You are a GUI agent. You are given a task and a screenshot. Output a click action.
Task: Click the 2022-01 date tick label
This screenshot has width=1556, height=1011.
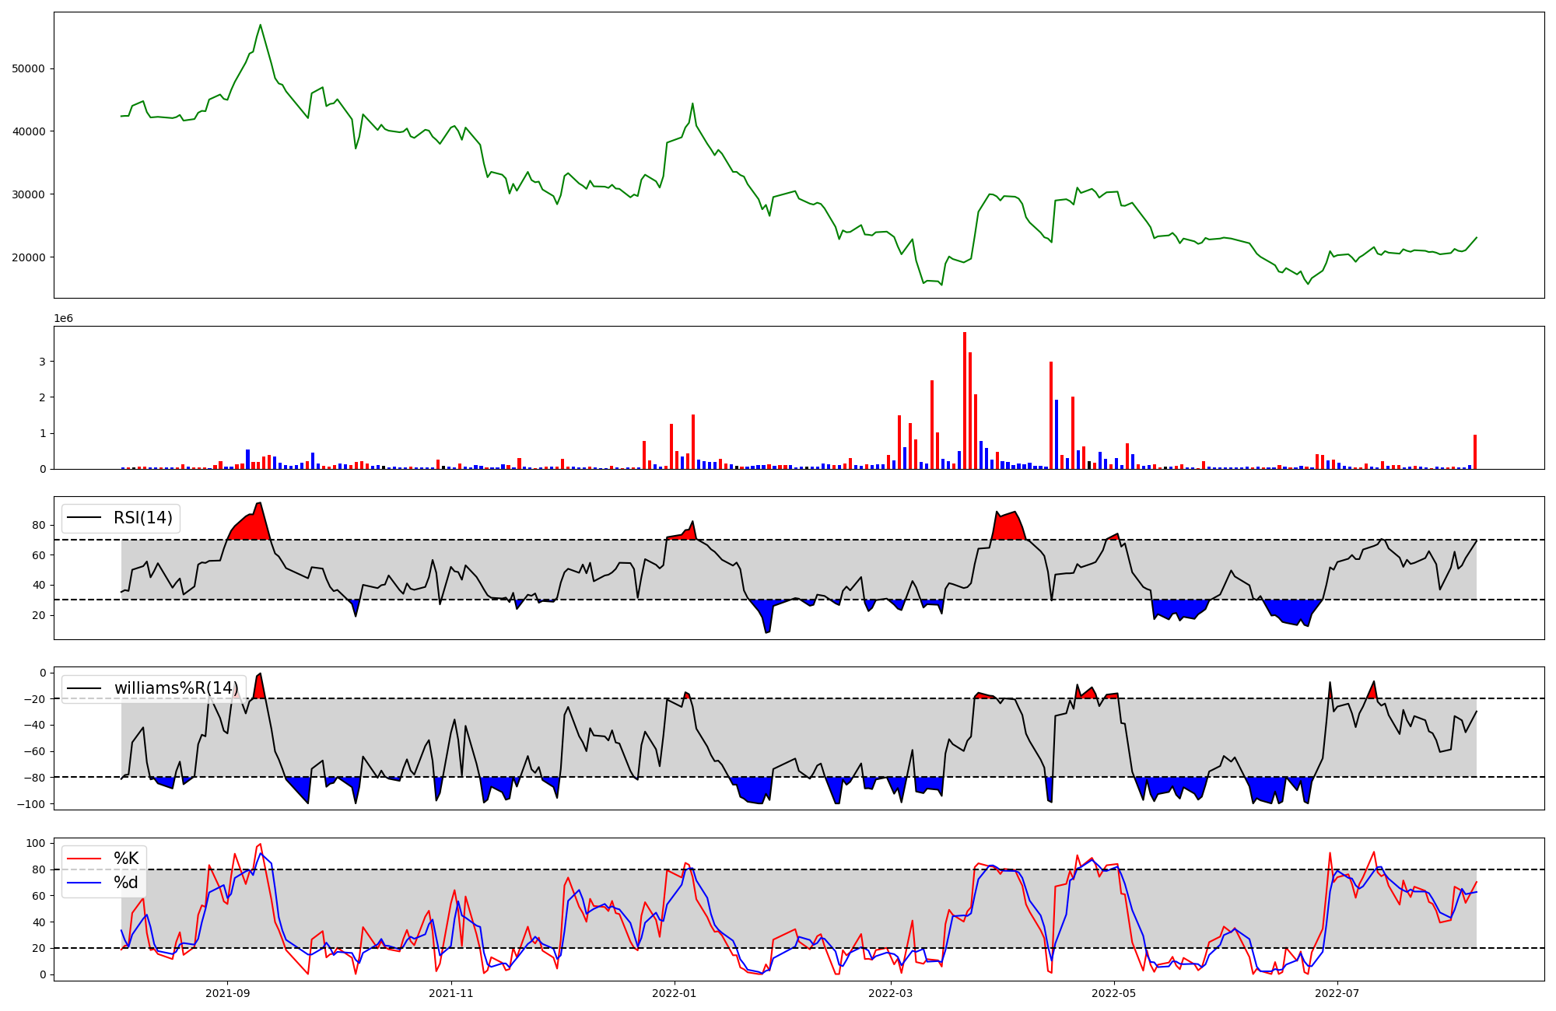tap(674, 993)
